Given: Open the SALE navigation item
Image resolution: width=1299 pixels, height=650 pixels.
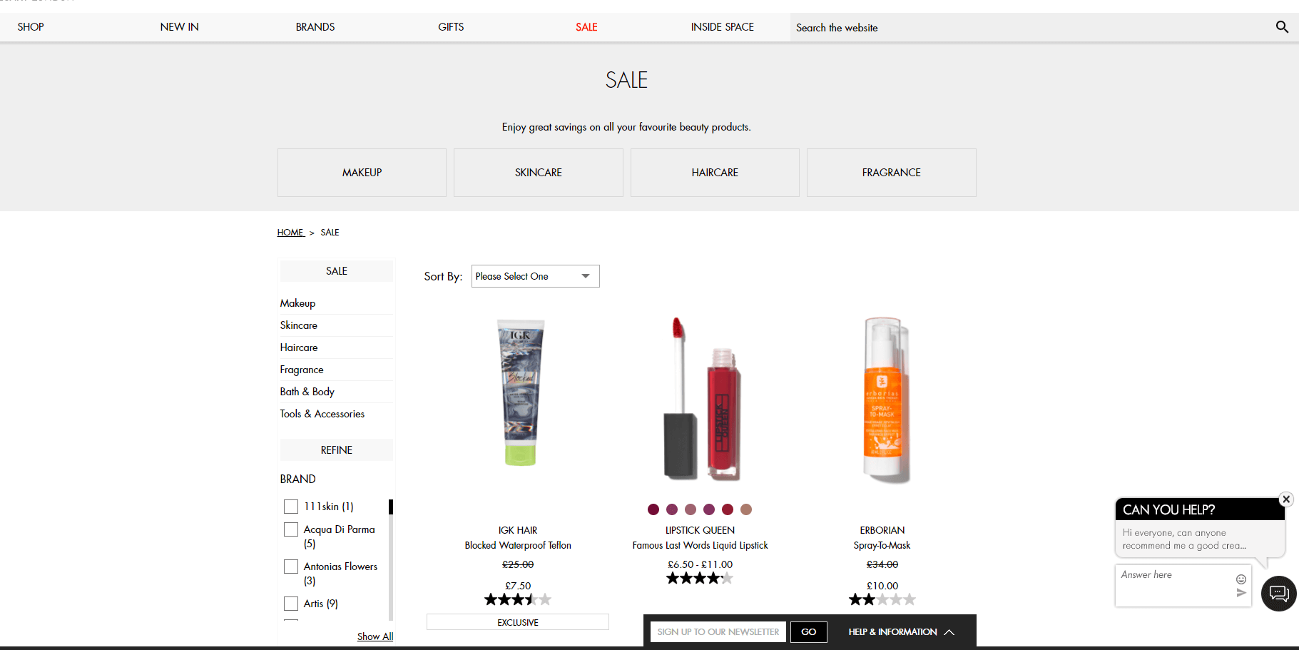Looking at the screenshot, I should 586,27.
